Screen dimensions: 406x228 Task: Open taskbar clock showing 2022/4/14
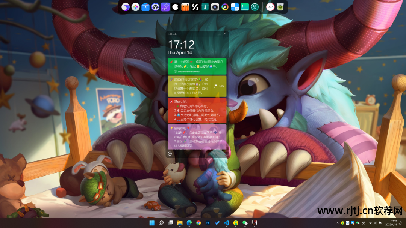tap(391, 223)
